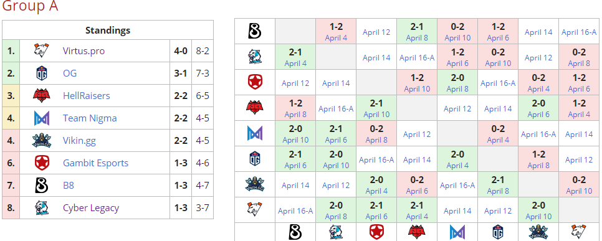Viewport: 602px width, 241px height.
Task: Click Nigma logo in crosstable left column
Action: 255,133
